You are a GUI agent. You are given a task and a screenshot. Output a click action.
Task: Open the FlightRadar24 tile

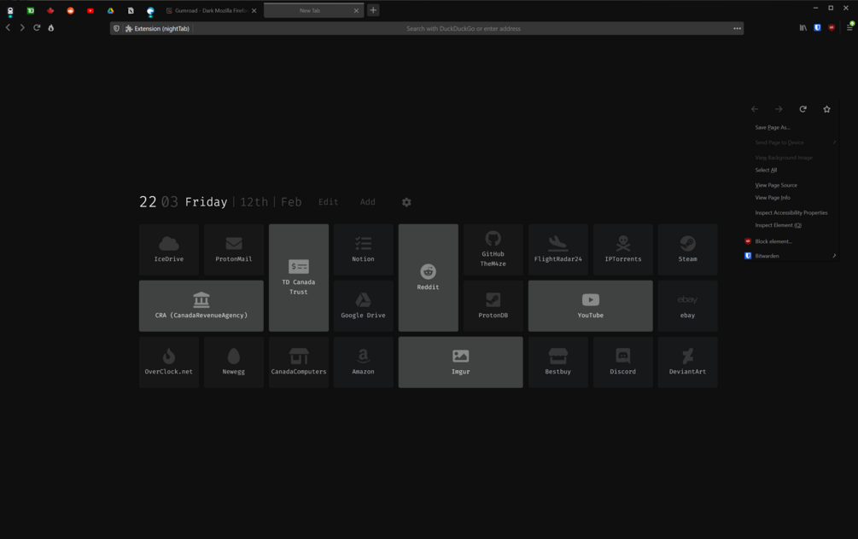557,249
